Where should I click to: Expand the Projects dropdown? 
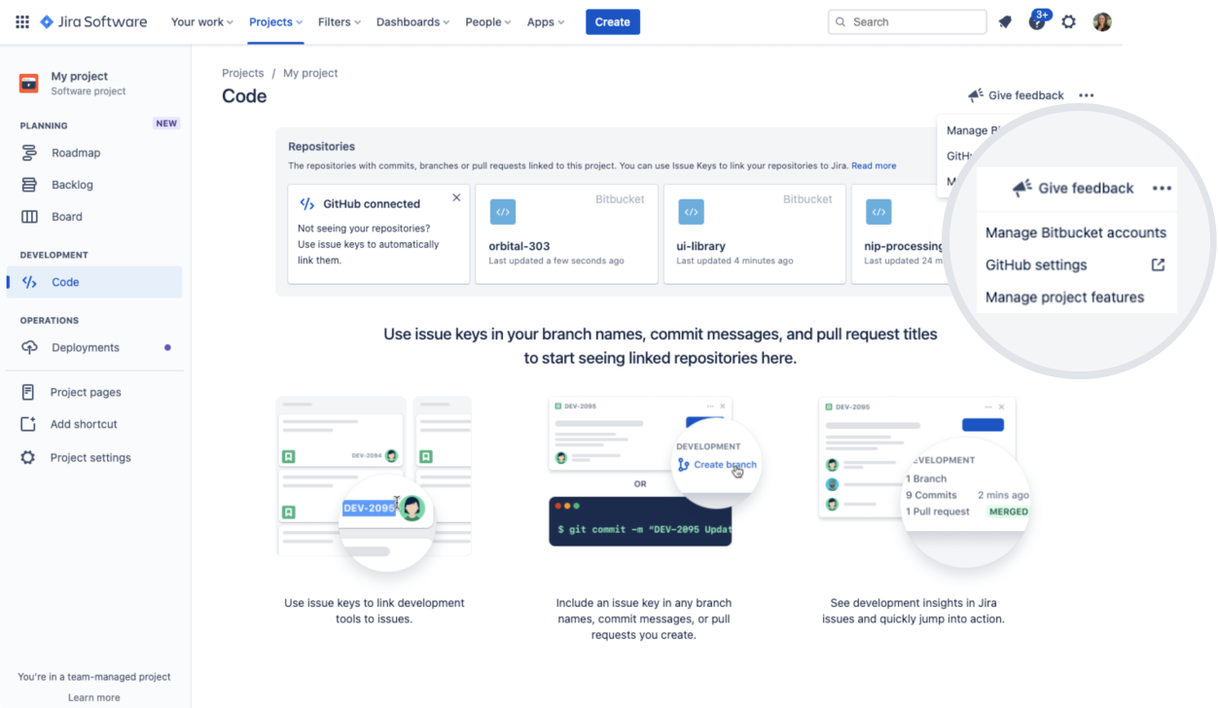[276, 21]
